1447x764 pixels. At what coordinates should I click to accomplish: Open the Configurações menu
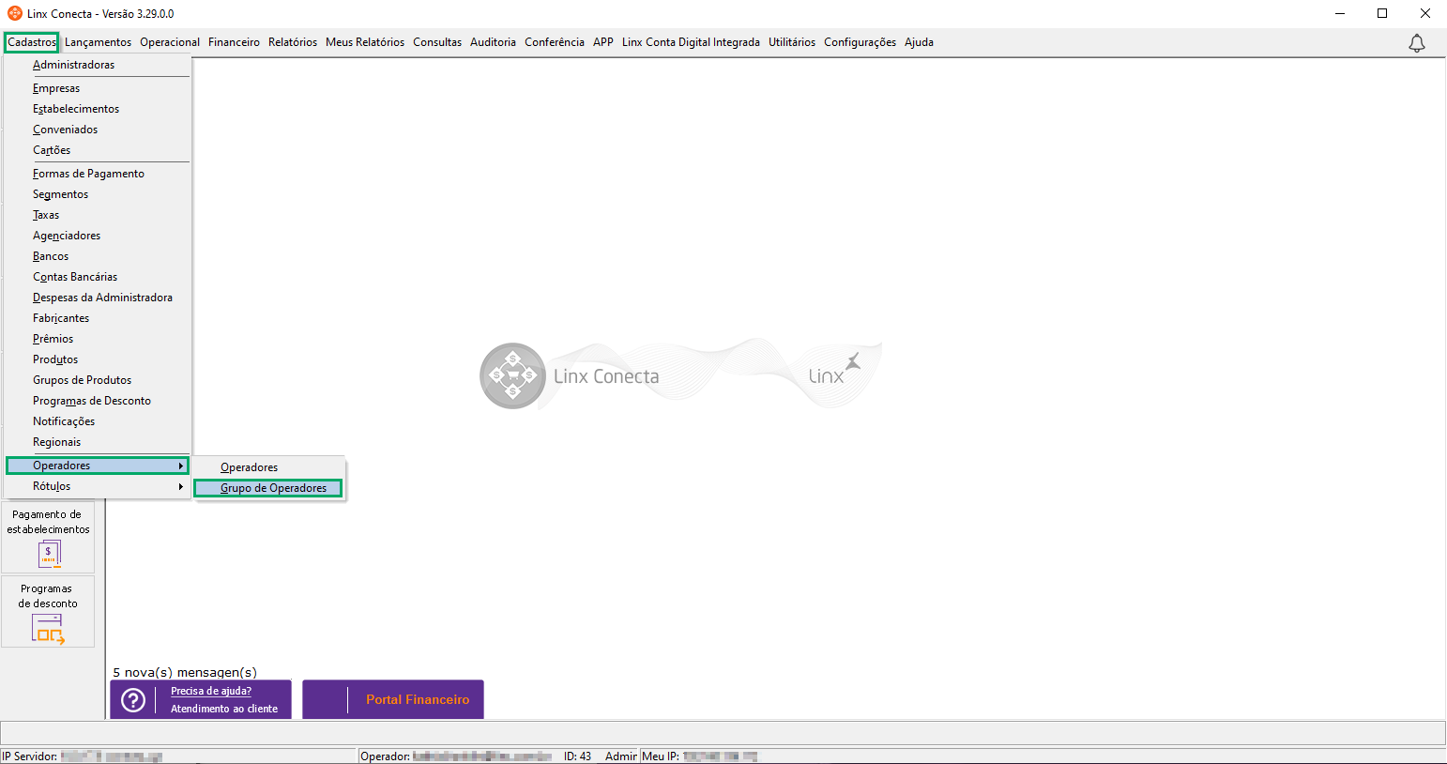click(860, 42)
